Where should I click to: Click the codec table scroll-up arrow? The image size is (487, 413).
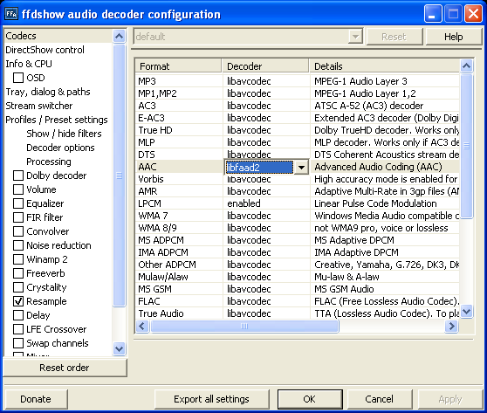click(467, 65)
